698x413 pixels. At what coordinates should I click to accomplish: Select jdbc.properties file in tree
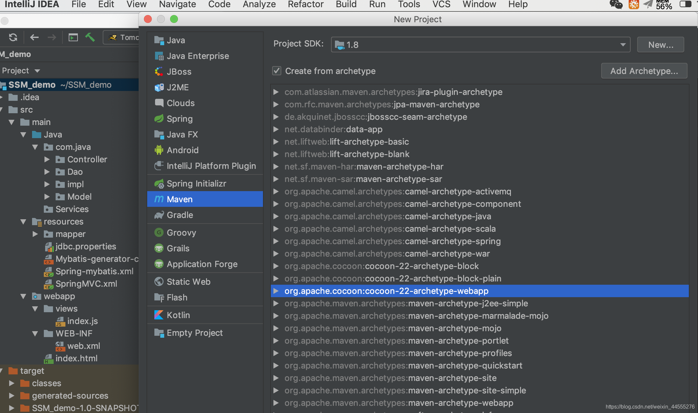click(86, 246)
